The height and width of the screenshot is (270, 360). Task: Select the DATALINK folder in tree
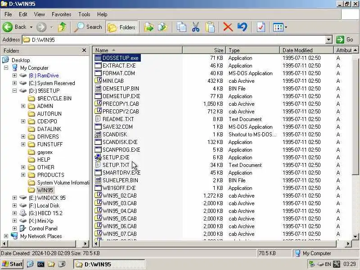tap(49, 129)
